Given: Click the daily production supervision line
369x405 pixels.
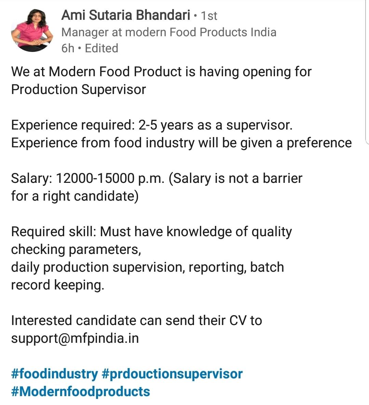Looking at the screenshot, I should coord(148,267).
